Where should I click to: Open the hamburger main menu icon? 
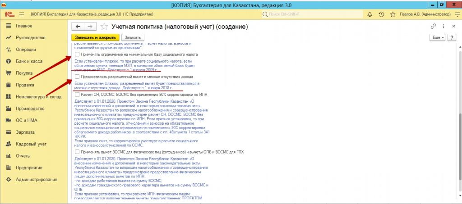click(22, 14)
